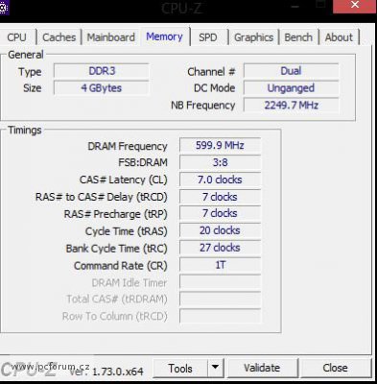The height and width of the screenshot is (384, 377).
Task: Click the Close button at bottom
Action: click(x=335, y=368)
